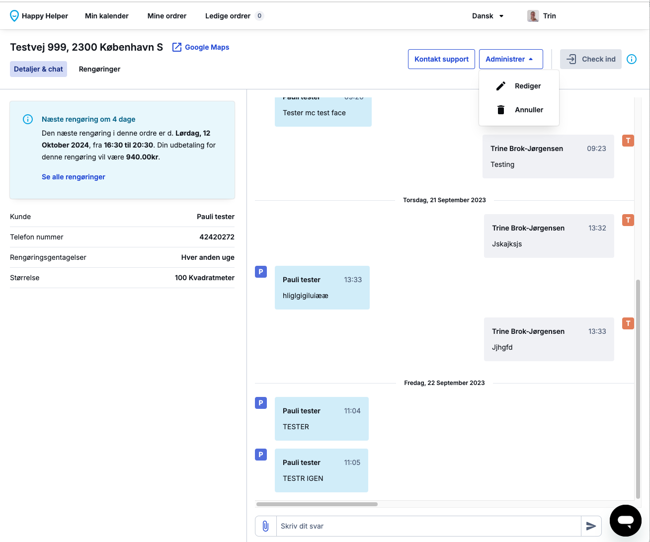Click the P avatar beside the TESTER message
The width and height of the screenshot is (650, 542).
point(261,403)
